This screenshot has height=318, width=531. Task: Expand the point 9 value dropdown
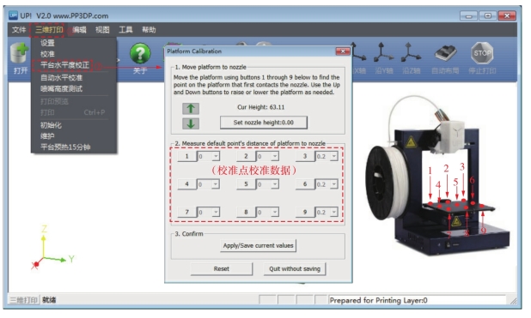click(334, 213)
